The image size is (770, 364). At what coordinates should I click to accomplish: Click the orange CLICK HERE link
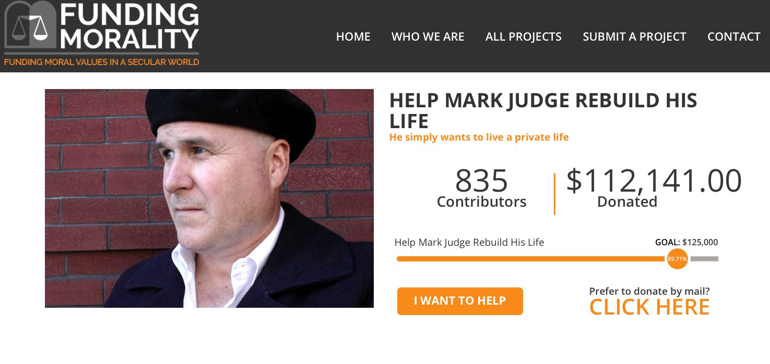coord(649,307)
